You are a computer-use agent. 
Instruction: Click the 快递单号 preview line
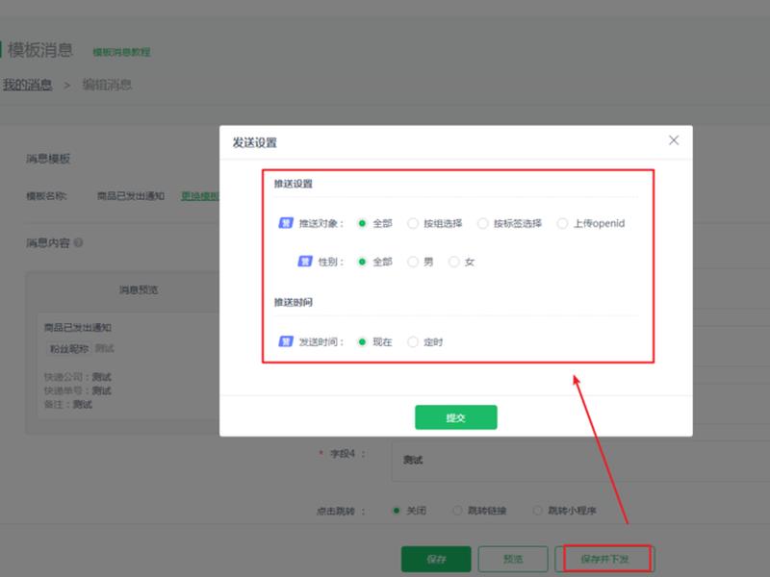pos(78,390)
